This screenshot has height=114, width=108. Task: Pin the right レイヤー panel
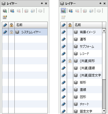100,3
